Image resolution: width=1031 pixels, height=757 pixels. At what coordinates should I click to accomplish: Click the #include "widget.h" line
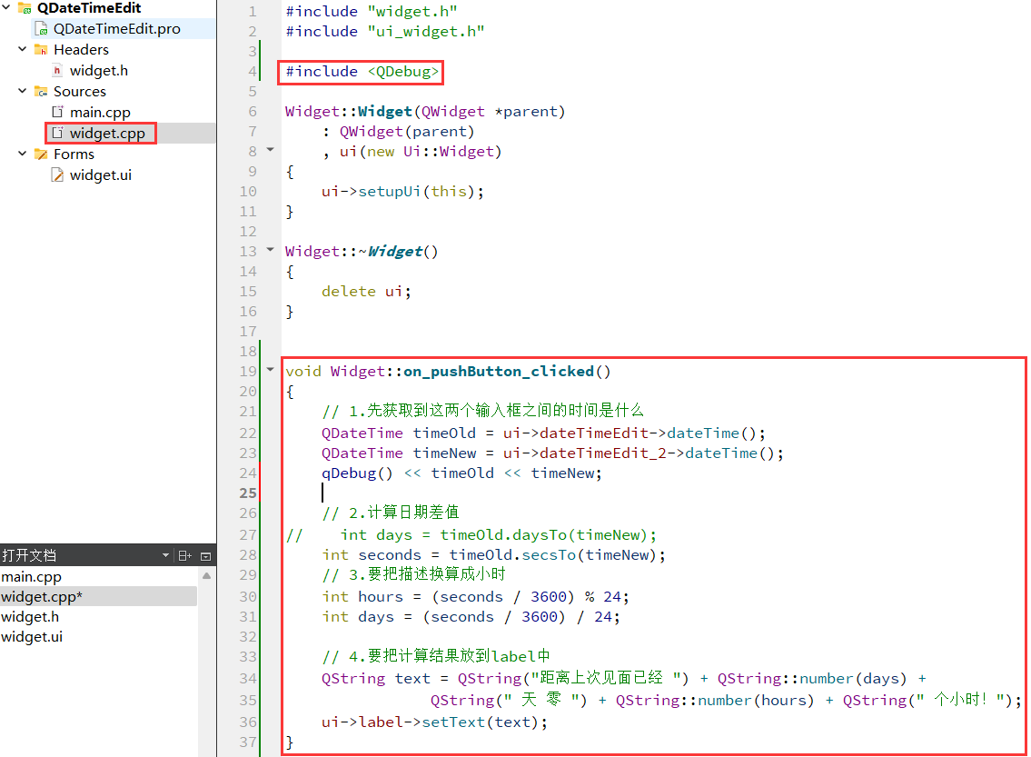click(372, 12)
